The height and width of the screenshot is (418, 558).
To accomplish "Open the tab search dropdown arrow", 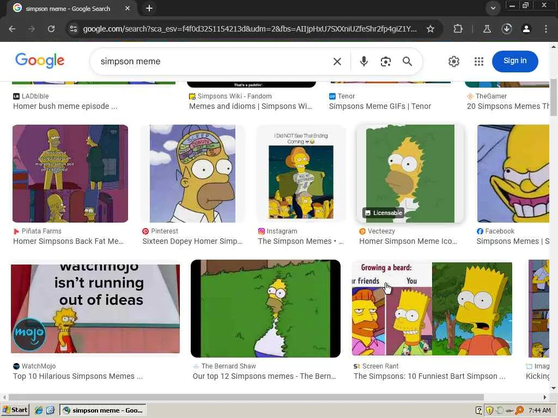I will pyautogui.click(x=493, y=8).
